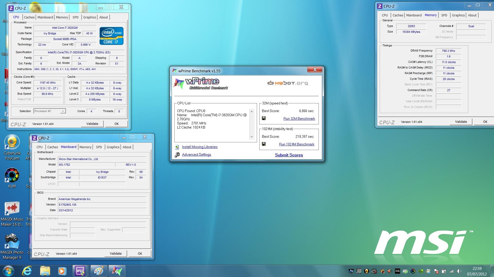Select CPU-Z taskbar button
This screenshot has height=277, width=494.
click(x=80, y=271)
